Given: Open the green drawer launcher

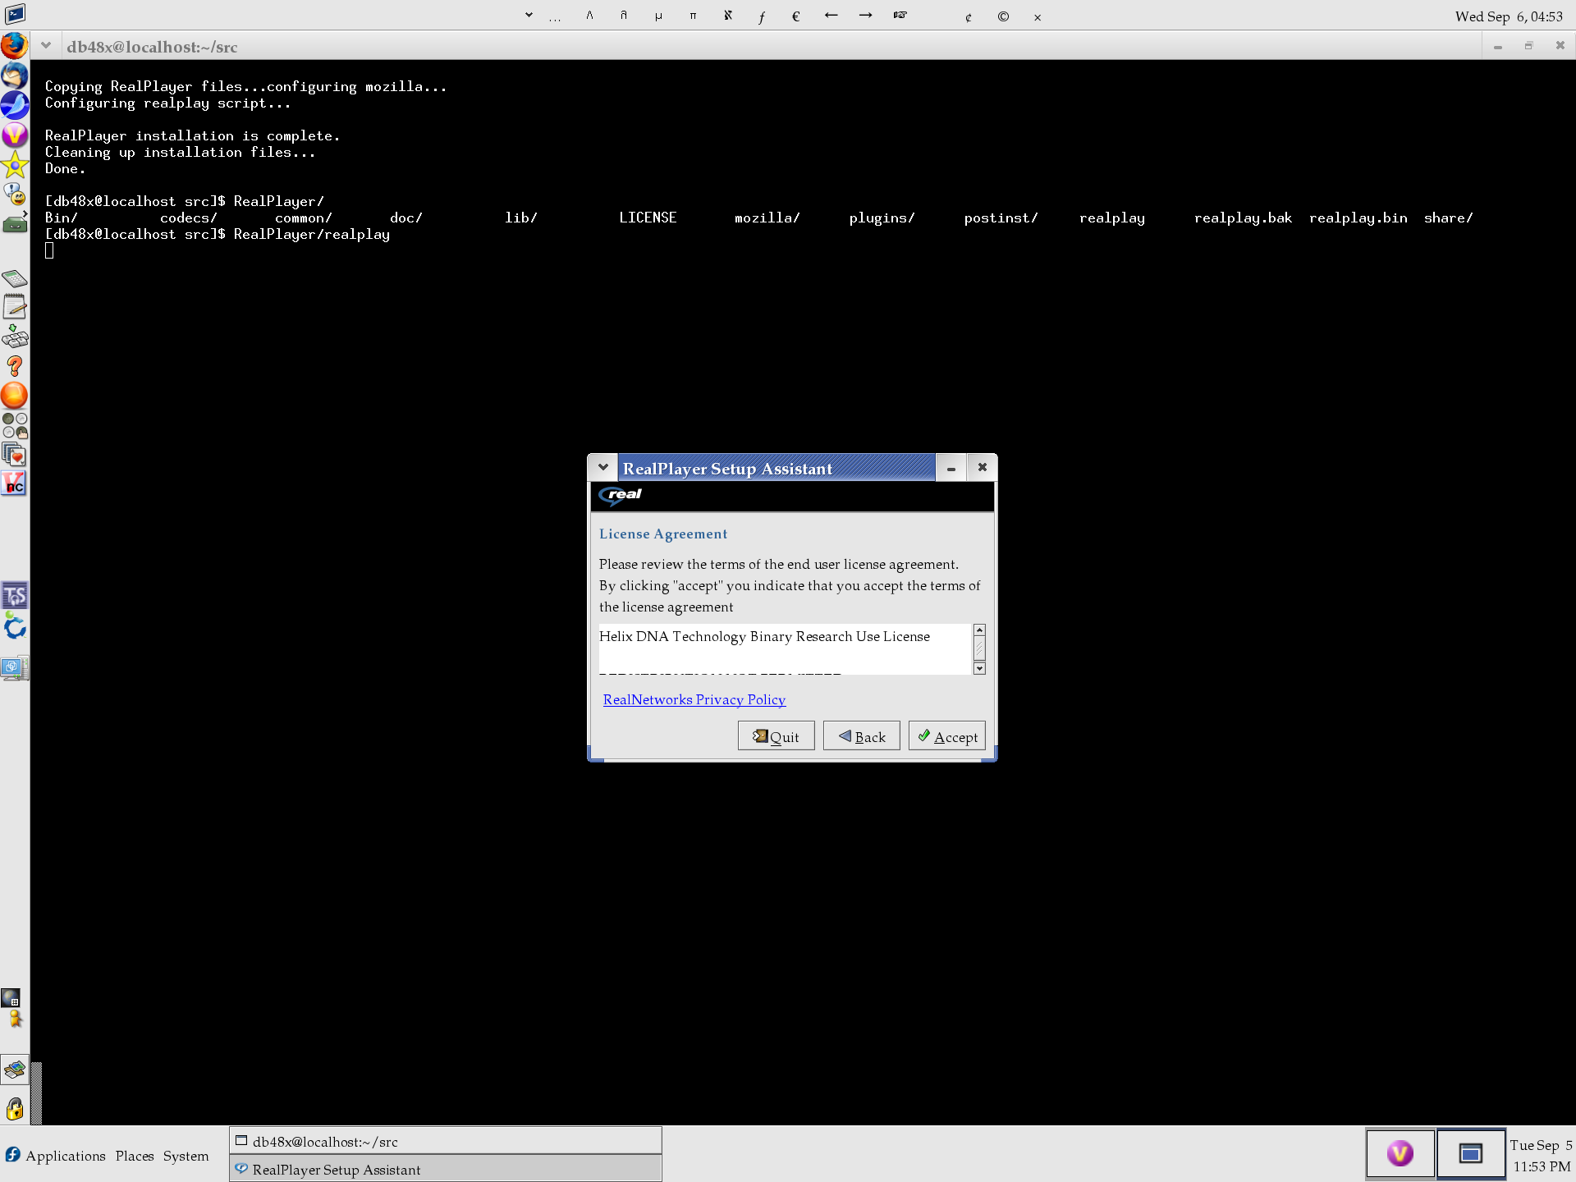Looking at the screenshot, I should click(15, 223).
